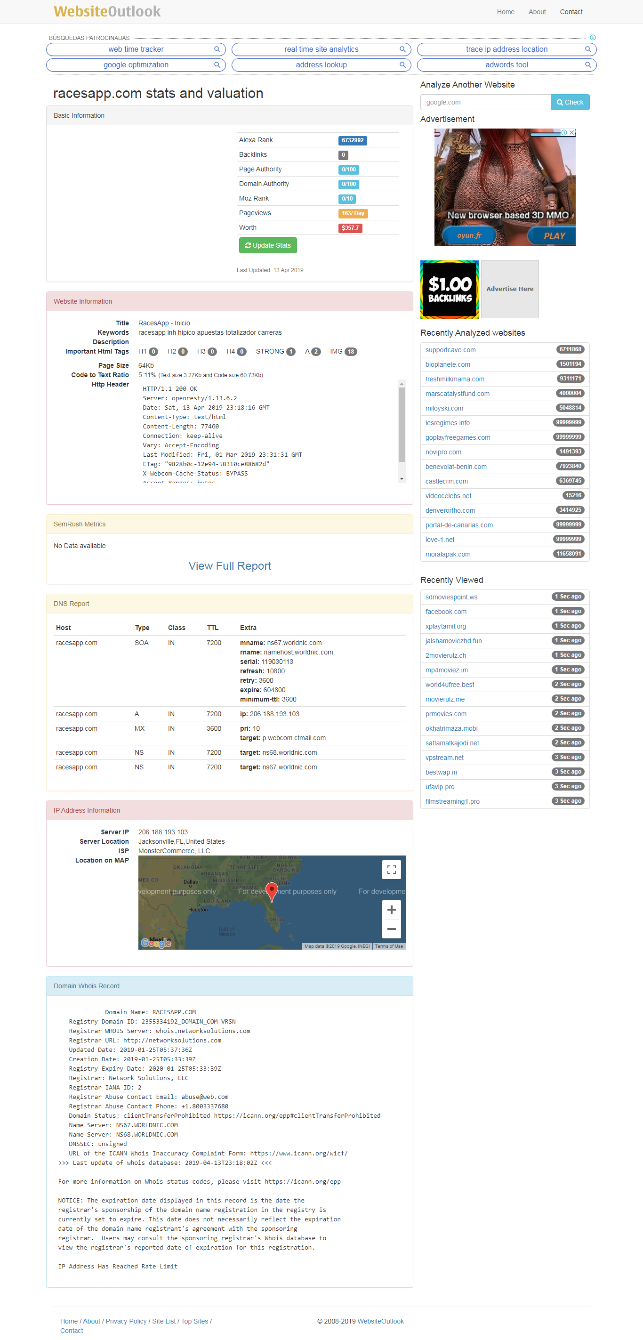The height and width of the screenshot is (1340, 643).
Task: Click the search icon beside real time site analytics
Action: tap(402, 49)
